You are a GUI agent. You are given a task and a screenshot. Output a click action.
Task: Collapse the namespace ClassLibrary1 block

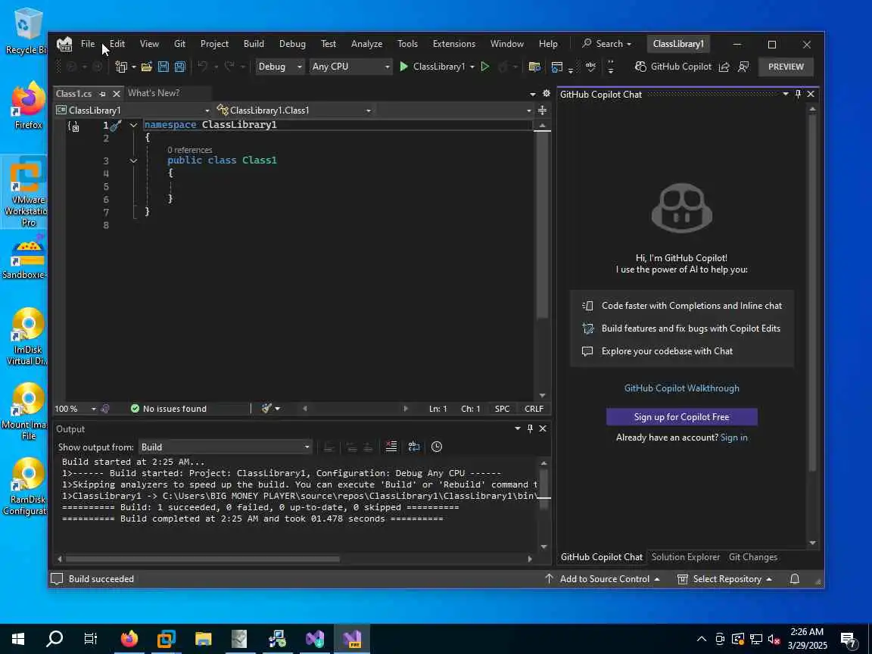133,126
